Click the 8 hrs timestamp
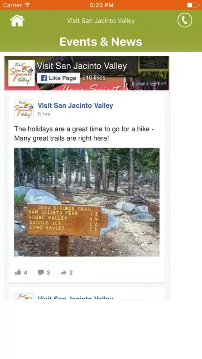Viewport: 202px width, 359px height. click(x=44, y=114)
